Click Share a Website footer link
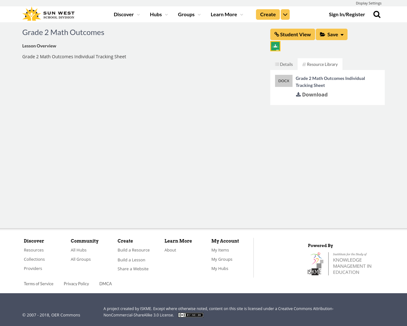 click(x=133, y=269)
